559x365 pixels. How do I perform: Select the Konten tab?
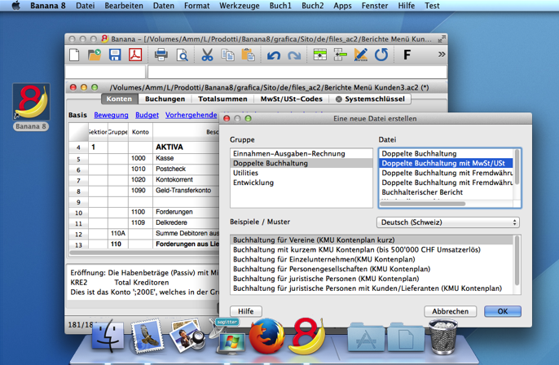pos(119,99)
